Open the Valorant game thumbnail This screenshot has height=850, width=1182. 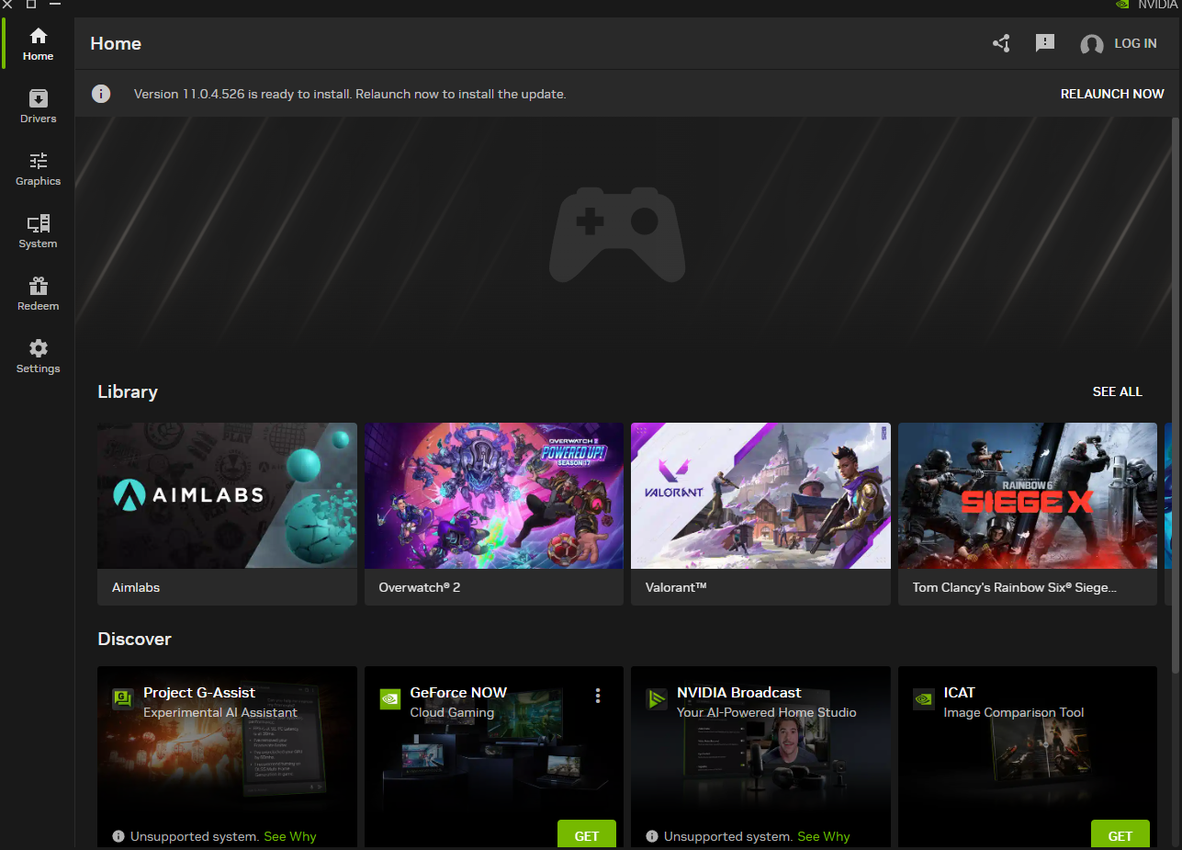click(760, 495)
